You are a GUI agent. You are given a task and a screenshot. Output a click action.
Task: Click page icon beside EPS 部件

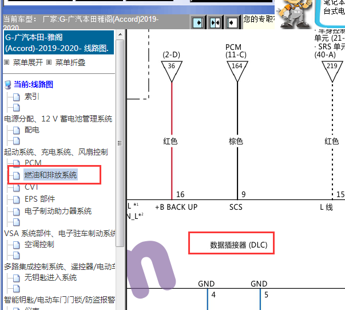click(x=17, y=199)
